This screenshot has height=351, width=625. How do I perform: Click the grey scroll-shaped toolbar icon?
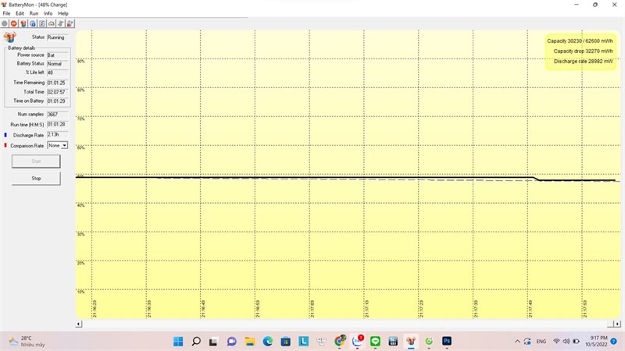(x=61, y=24)
